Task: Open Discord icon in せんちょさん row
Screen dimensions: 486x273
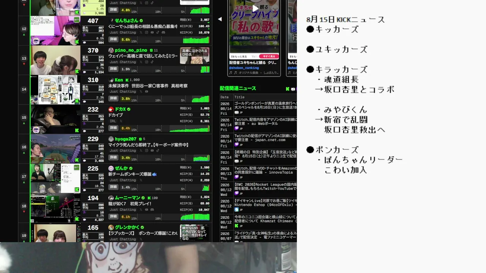Action: pos(163,33)
